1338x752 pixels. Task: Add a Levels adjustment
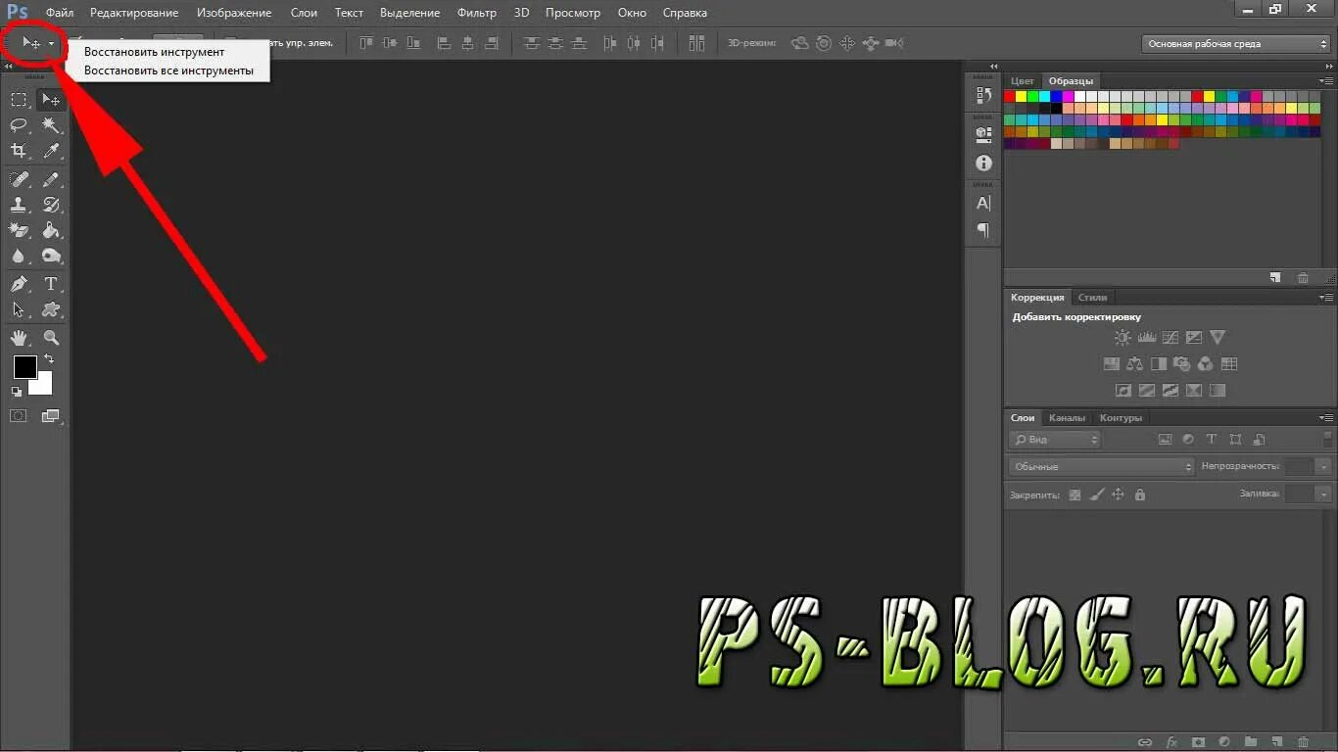point(1146,337)
